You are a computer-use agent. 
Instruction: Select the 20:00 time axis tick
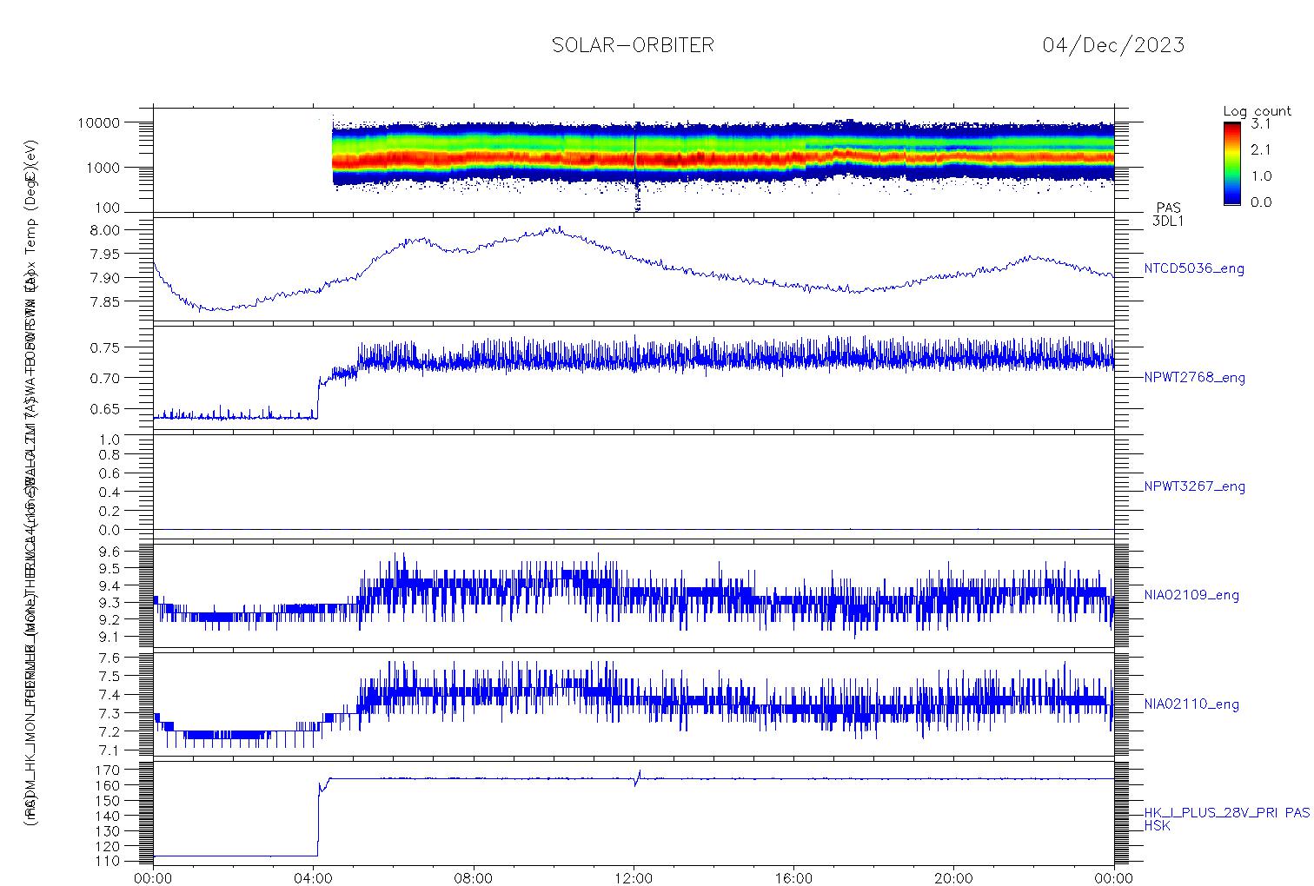(953, 878)
